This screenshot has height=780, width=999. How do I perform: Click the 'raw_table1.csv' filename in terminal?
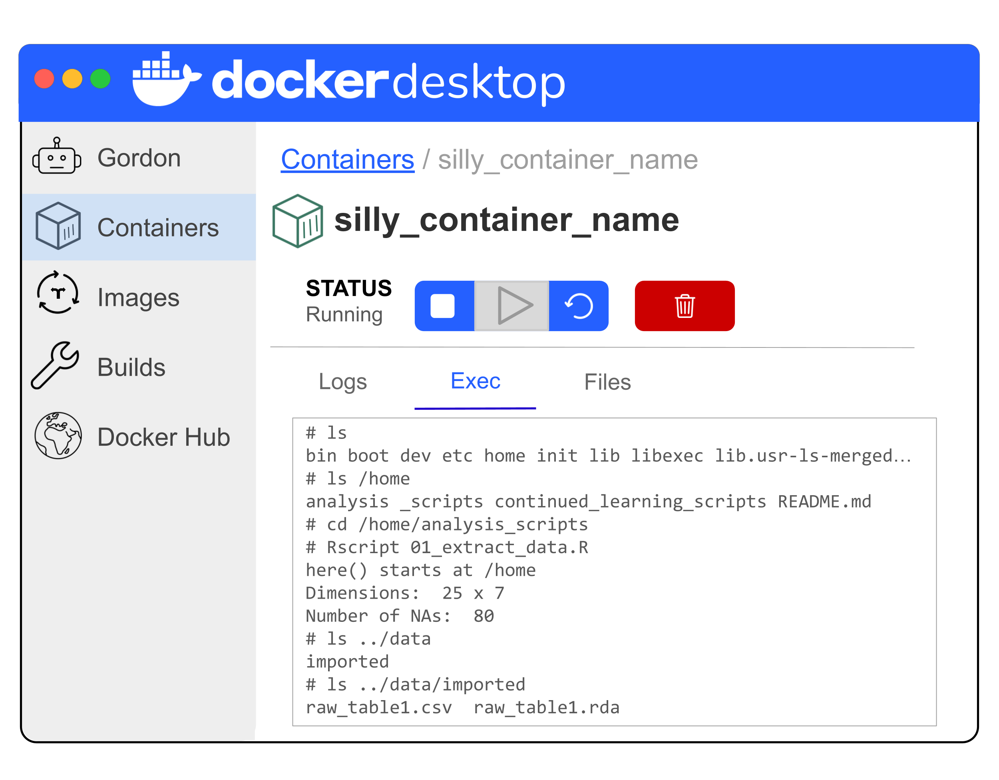[x=379, y=707]
